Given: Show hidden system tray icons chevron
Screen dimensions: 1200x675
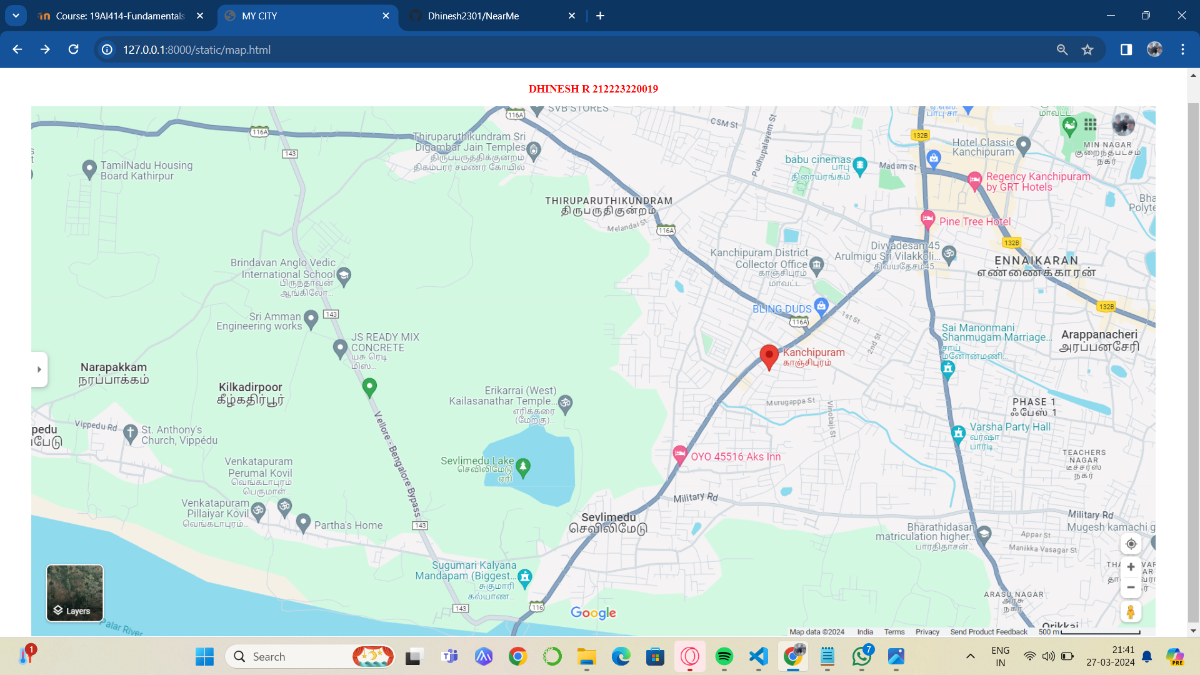Looking at the screenshot, I should pyautogui.click(x=970, y=656).
